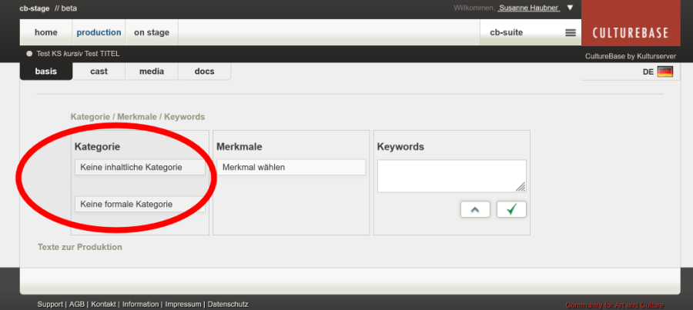Open the Datenschutz footer link

(x=228, y=305)
